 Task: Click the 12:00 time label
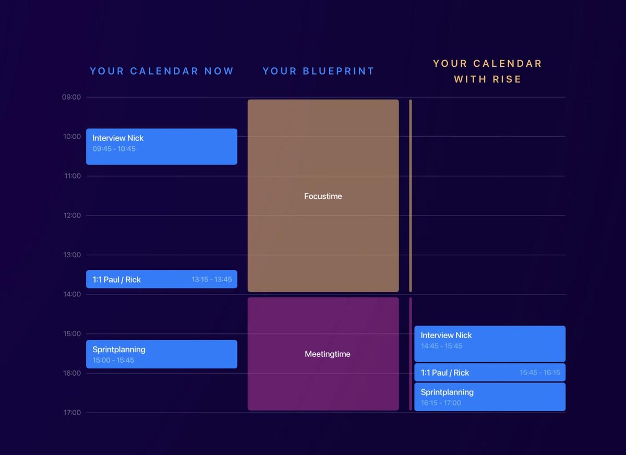point(73,215)
